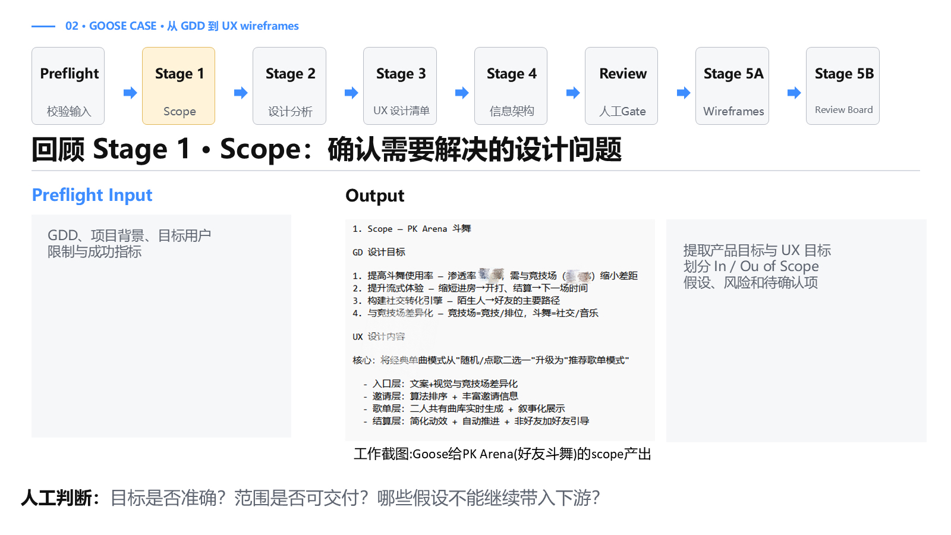Click the arrow between Stage 1 and Stage 2
The width and height of the screenshot is (951, 535).
pyautogui.click(x=241, y=93)
